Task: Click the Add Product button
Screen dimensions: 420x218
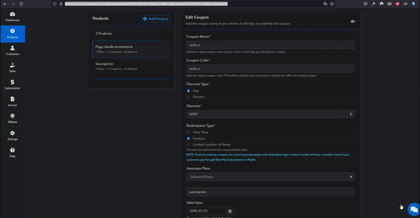Action: click(x=156, y=19)
